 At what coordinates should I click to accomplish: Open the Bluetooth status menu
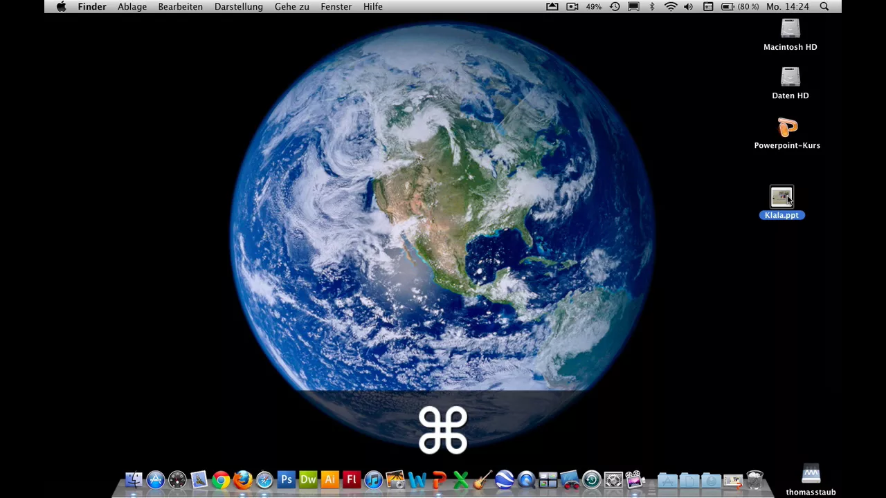[652, 6]
